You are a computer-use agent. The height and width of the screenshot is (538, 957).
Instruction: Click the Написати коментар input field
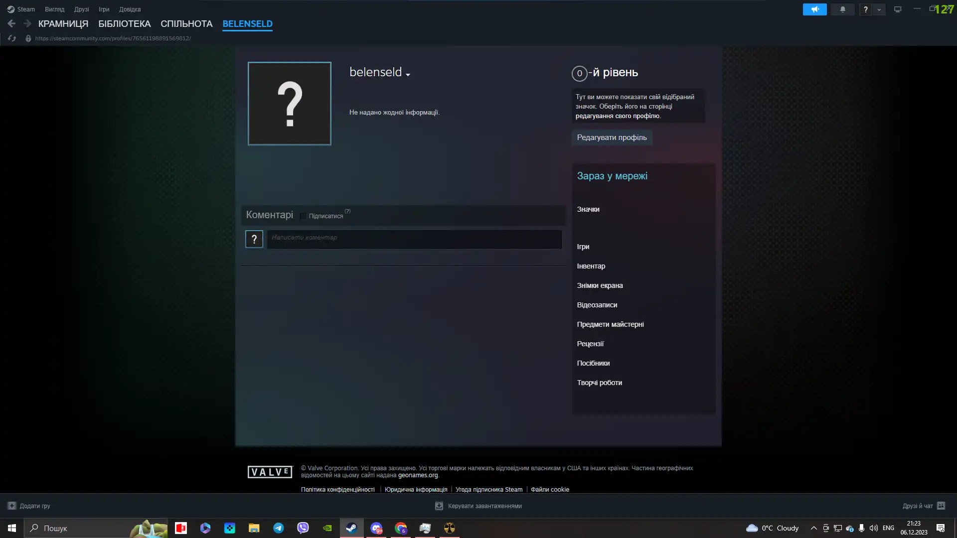[414, 239]
